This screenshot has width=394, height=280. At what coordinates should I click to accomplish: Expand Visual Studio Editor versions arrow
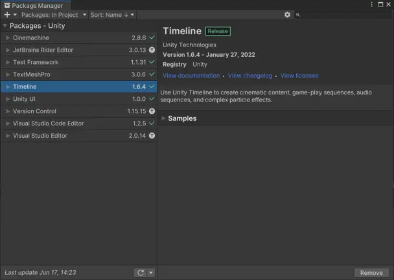(x=8, y=136)
